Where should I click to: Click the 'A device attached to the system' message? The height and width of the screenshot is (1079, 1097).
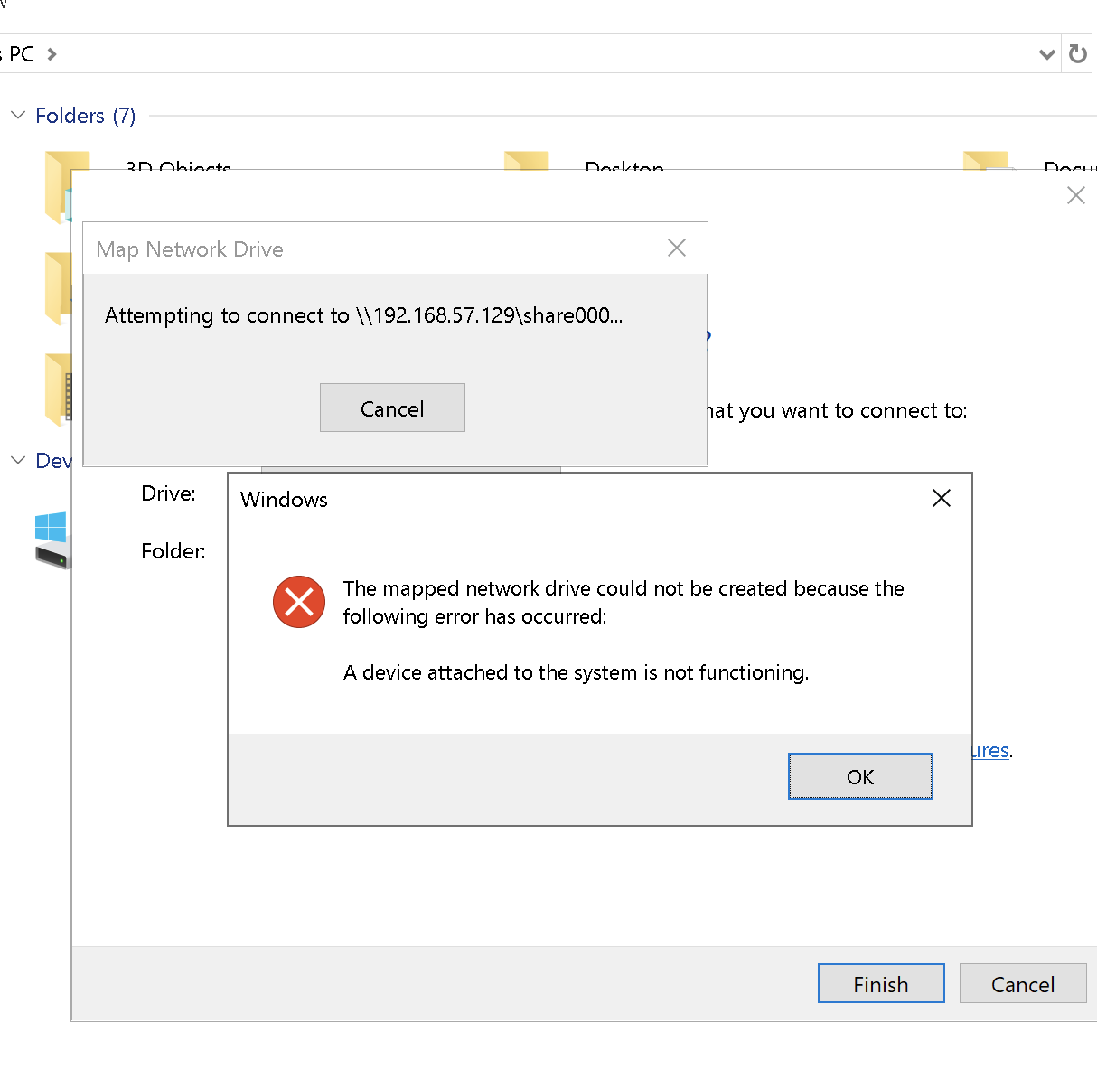[x=577, y=672]
